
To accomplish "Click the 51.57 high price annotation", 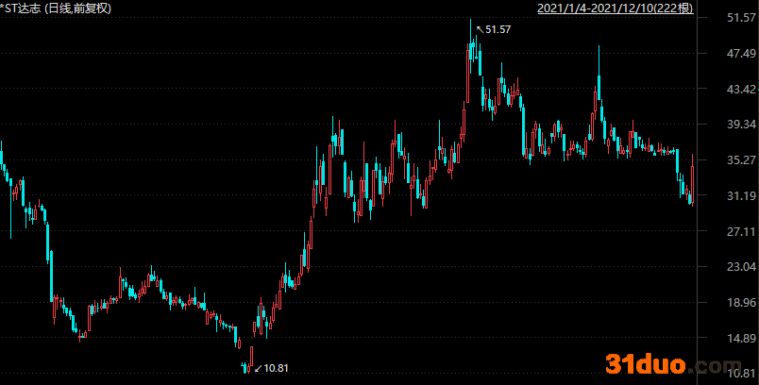I will point(498,30).
